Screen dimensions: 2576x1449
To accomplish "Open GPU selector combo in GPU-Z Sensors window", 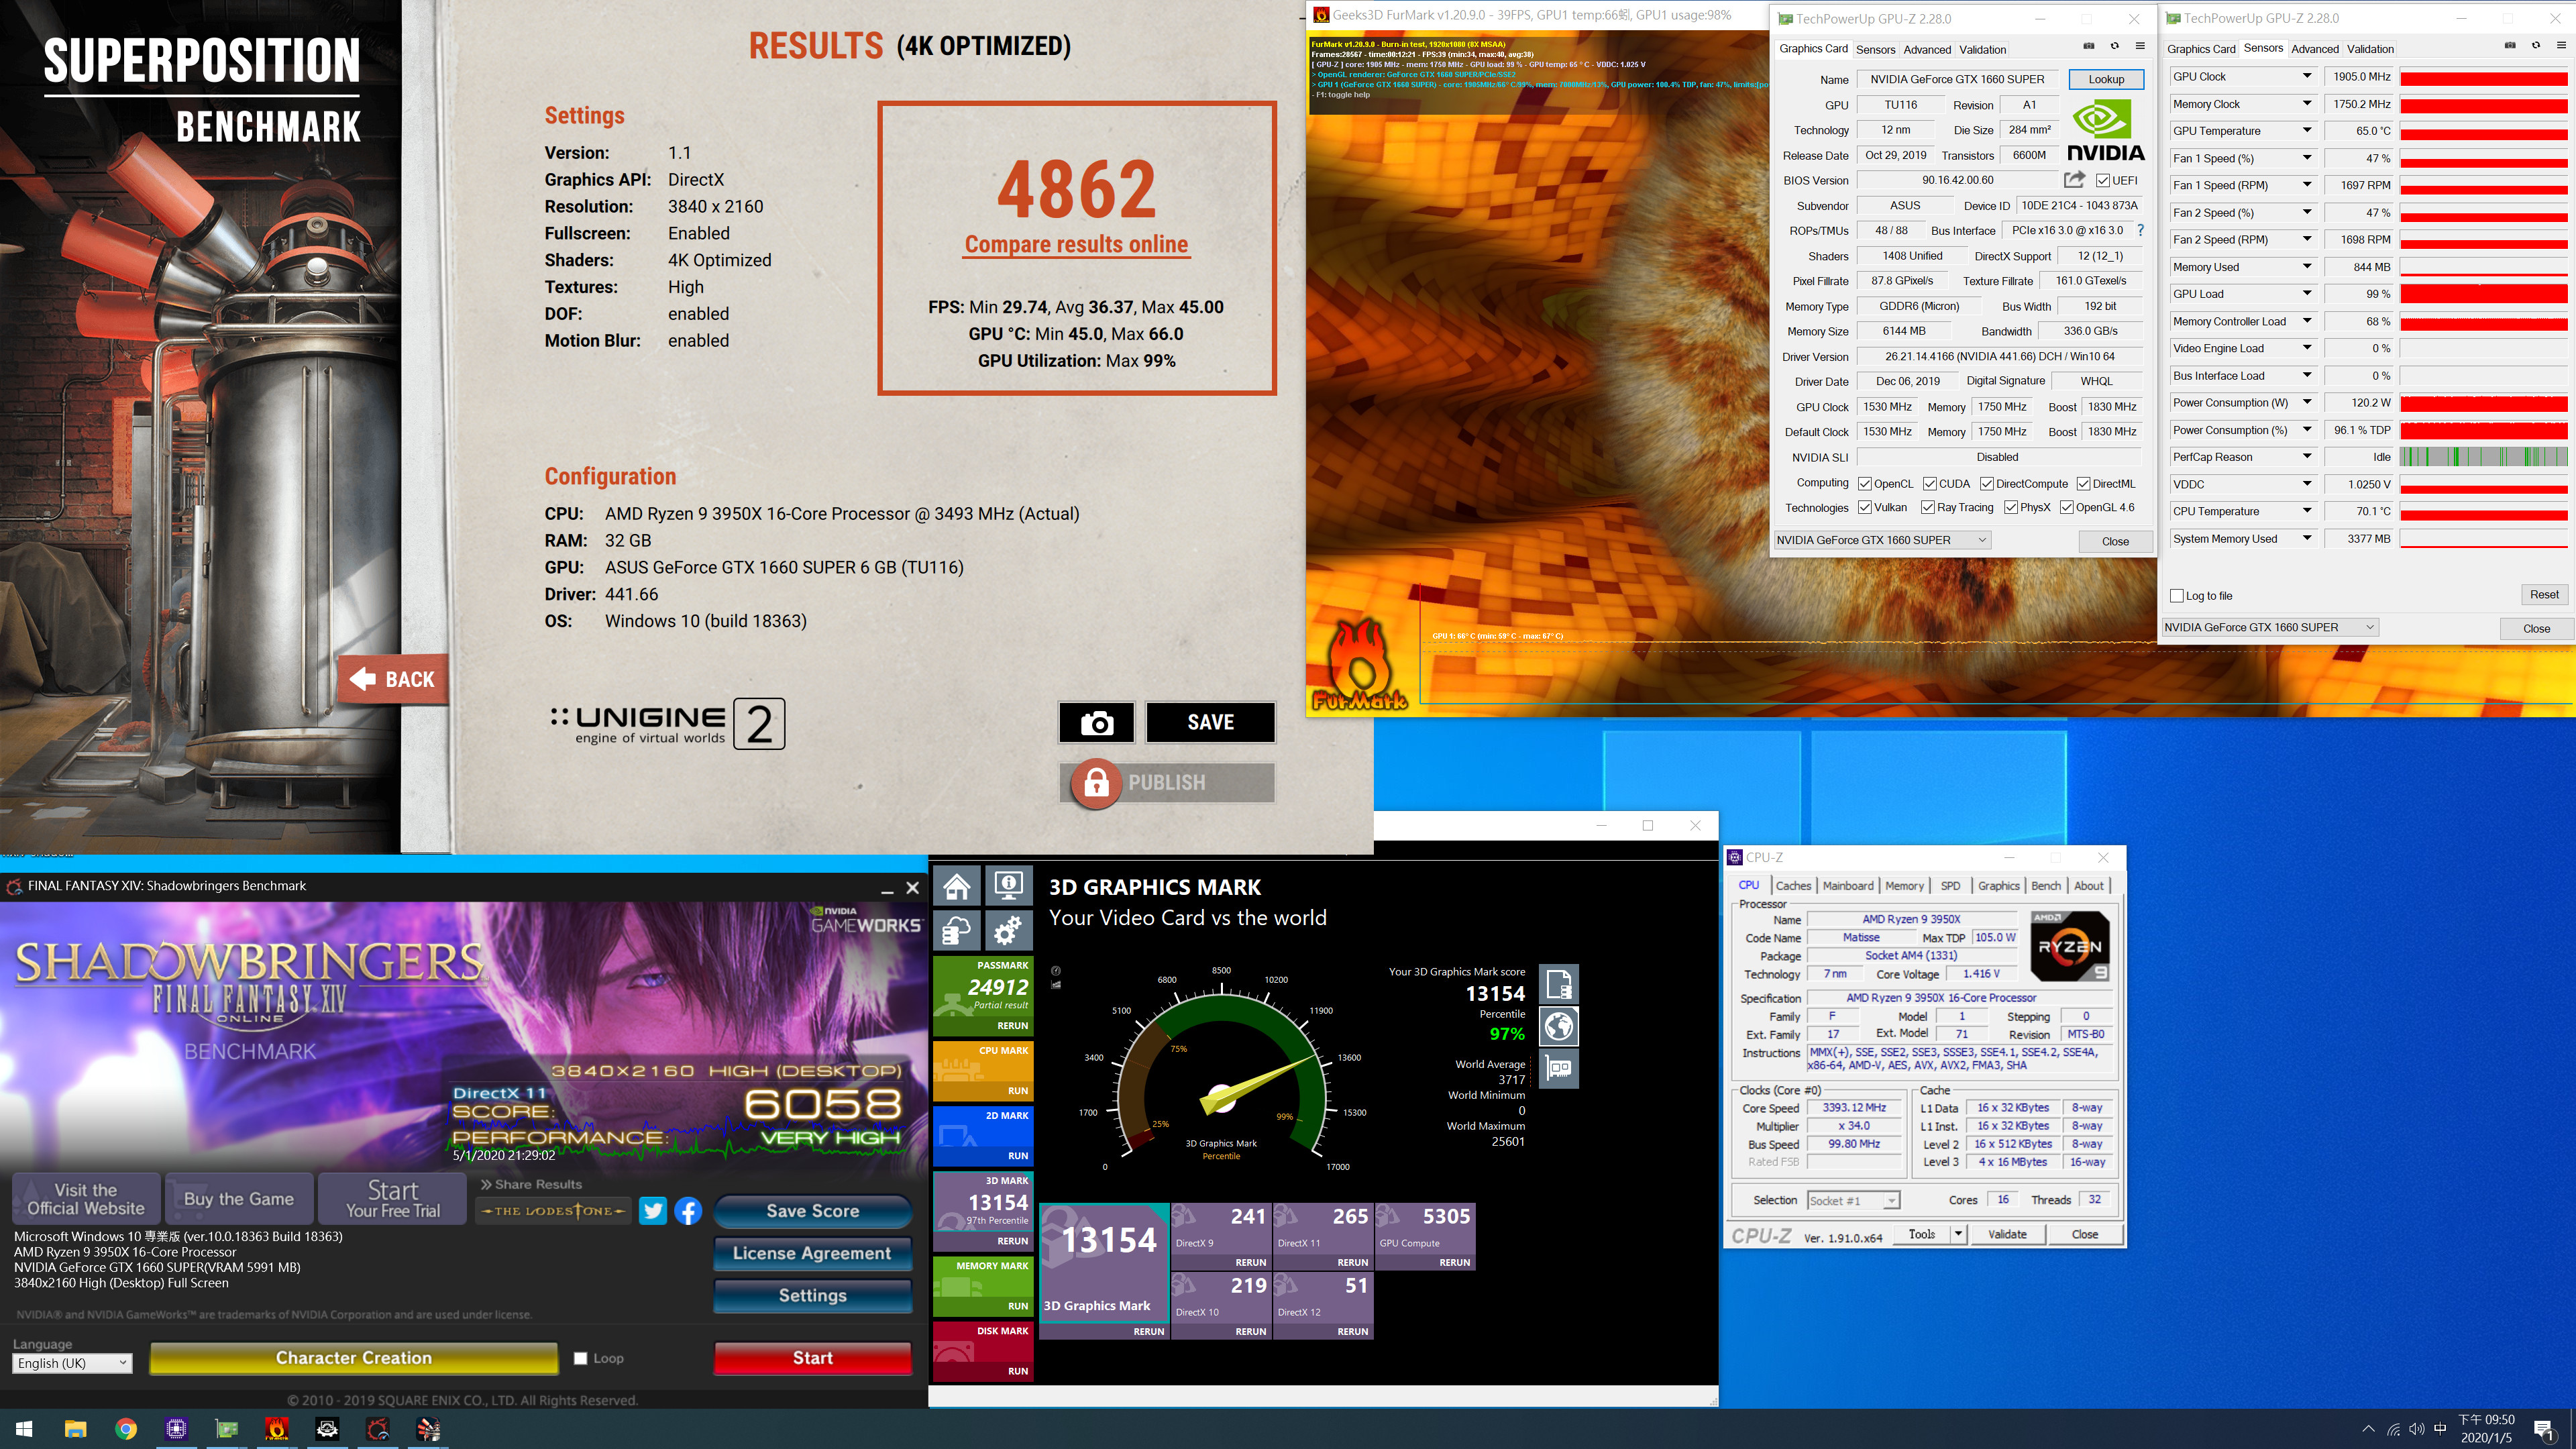I will pyautogui.click(x=2270, y=627).
